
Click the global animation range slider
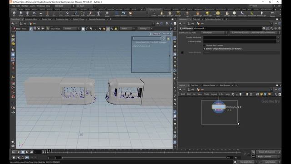point(144,158)
